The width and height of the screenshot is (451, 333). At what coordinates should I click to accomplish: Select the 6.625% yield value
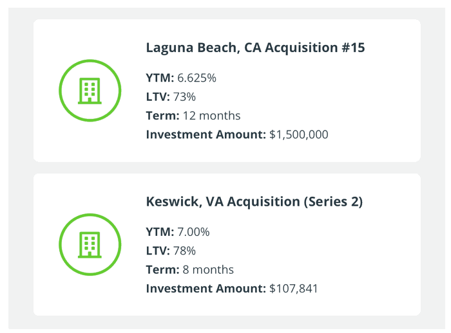197,78
